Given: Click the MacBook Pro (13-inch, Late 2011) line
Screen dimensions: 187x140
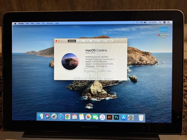Looking at the screenshot, I should [97, 57].
